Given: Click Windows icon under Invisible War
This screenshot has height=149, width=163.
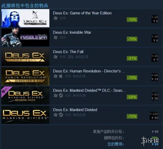Looking at the screenshot, I should click(56, 37).
